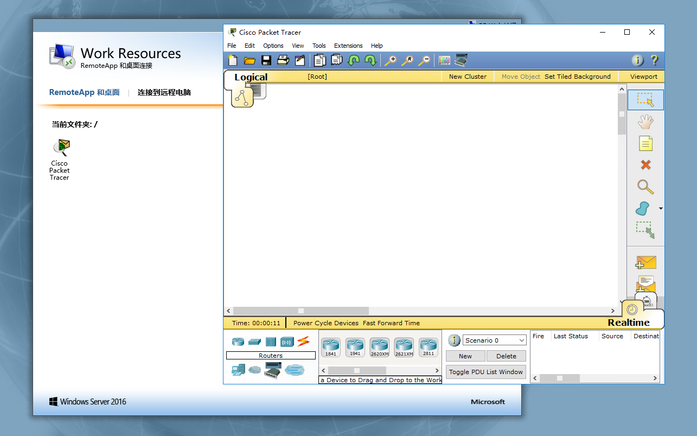This screenshot has width=697, height=436.
Task: Click the Zoom Reset magnifier icon
Action: (x=407, y=60)
